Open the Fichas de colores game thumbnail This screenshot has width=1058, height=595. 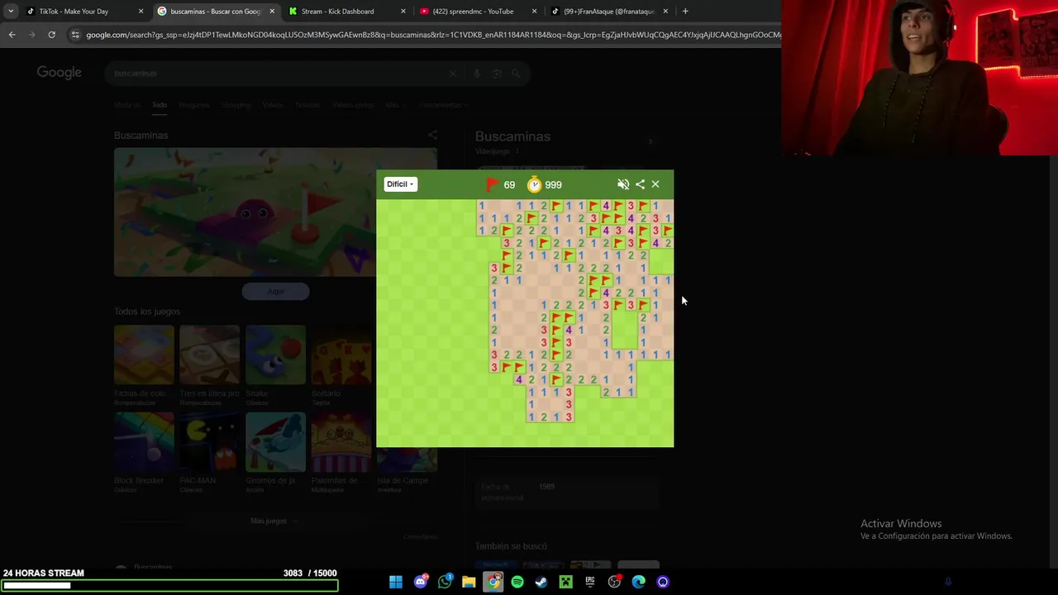(x=144, y=355)
